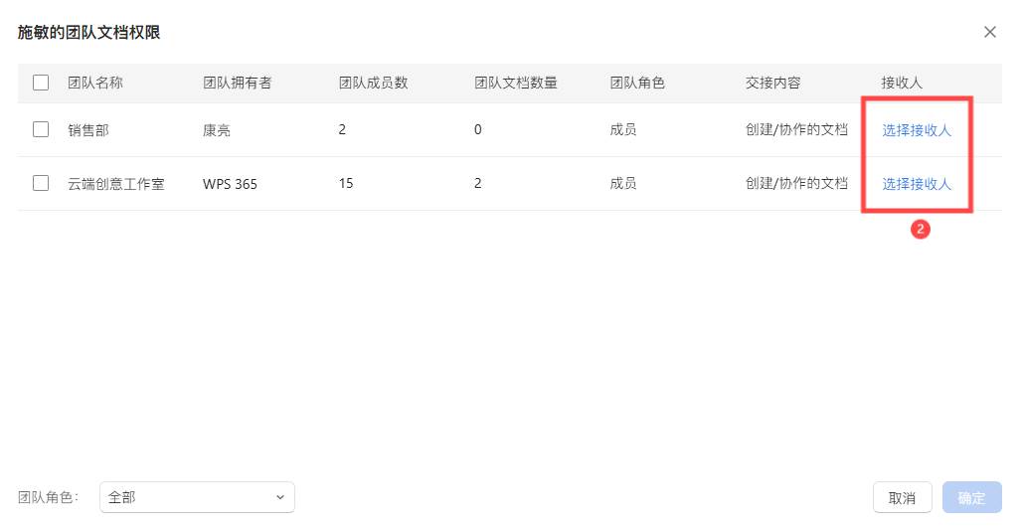Screen dimensions: 1021x531
Task: Confirm with the 确定 button
Action: pyautogui.click(x=971, y=498)
